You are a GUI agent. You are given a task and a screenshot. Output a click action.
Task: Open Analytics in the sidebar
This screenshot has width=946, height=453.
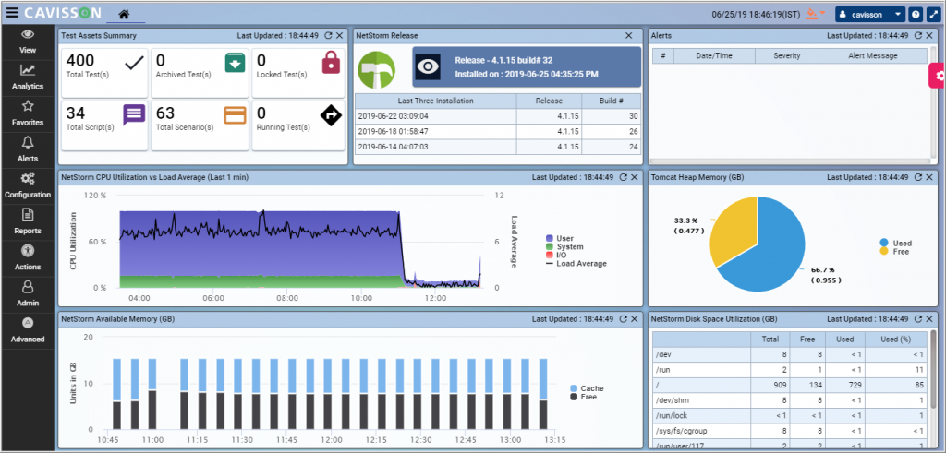28,77
